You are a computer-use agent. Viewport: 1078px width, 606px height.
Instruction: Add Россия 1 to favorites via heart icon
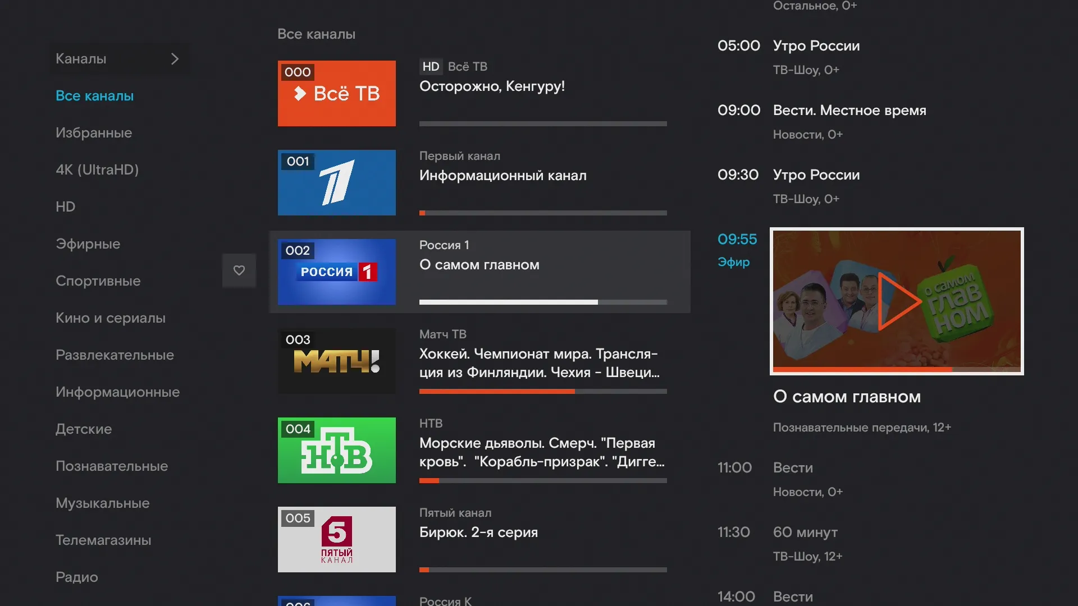point(239,270)
